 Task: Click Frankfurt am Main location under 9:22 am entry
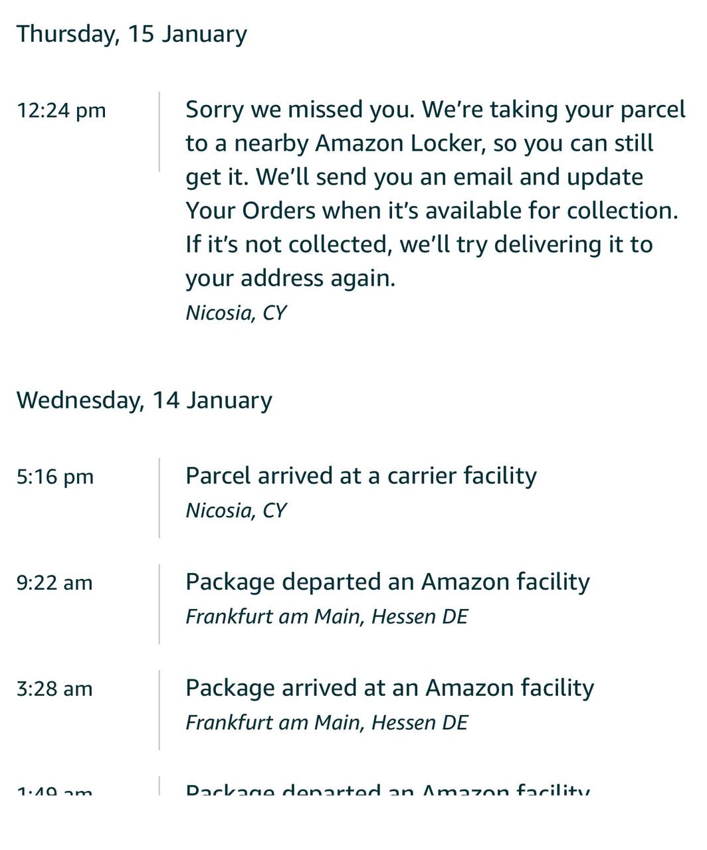[326, 617]
